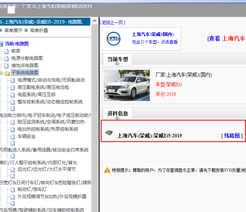The width and height of the screenshot is (246, 212).
Task: Click page icon beside 接地点电路图
Action: pos(7,66)
